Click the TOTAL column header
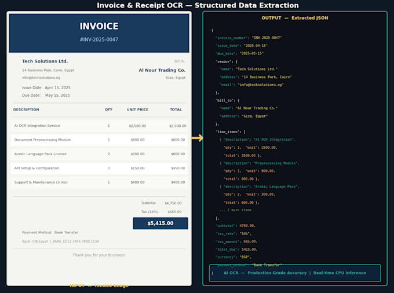 pos(176,109)
